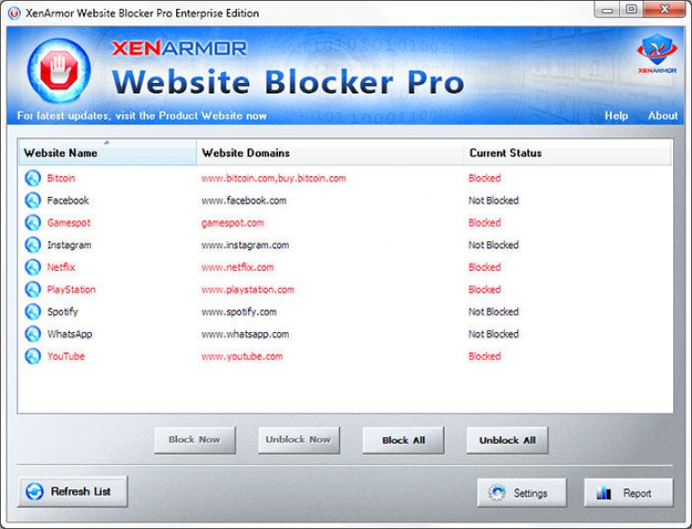Click the XenArmor shield logo at top right

coord(657,54)
